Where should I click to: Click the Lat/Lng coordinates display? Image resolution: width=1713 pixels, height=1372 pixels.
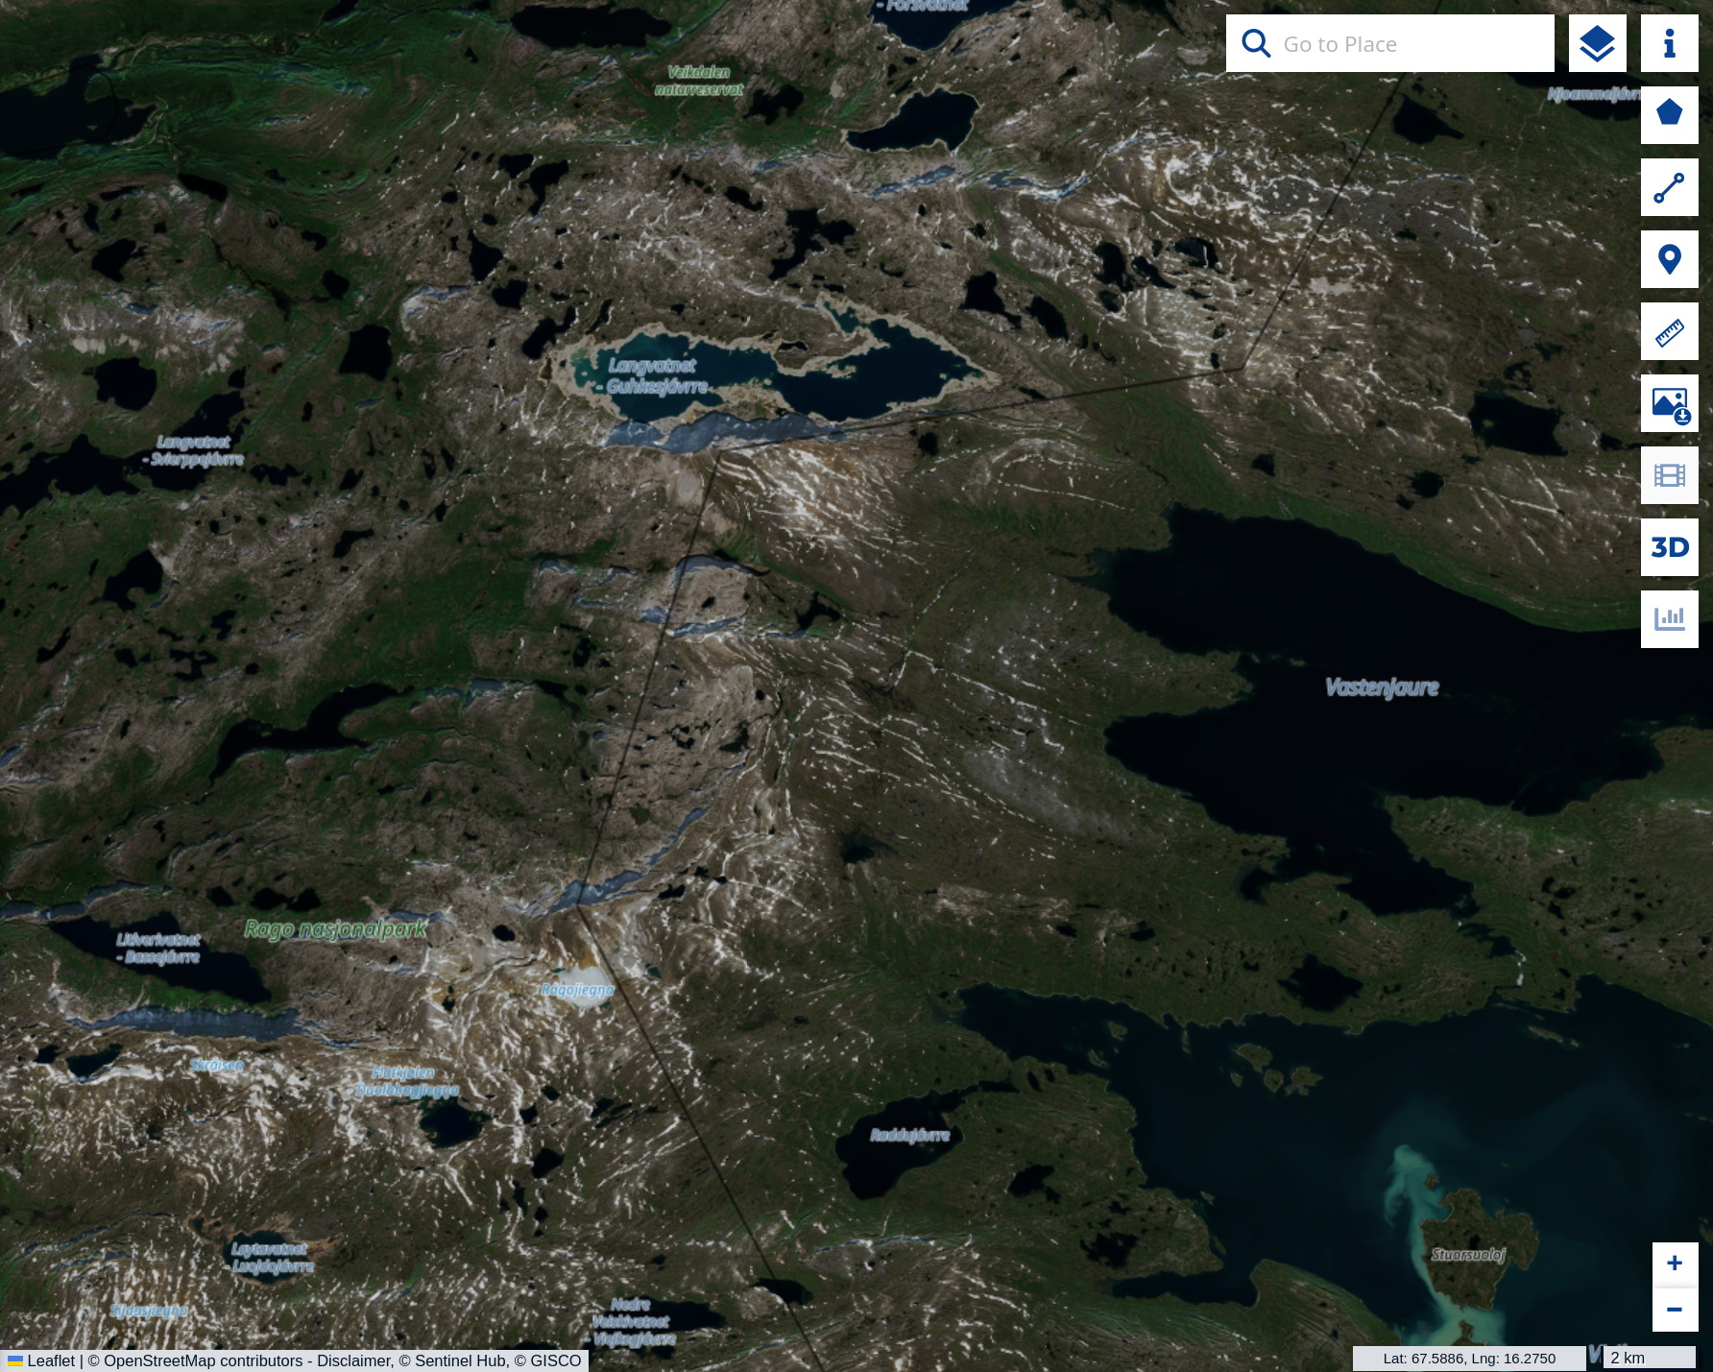pyautogui.click(x=1468, y=1359)
